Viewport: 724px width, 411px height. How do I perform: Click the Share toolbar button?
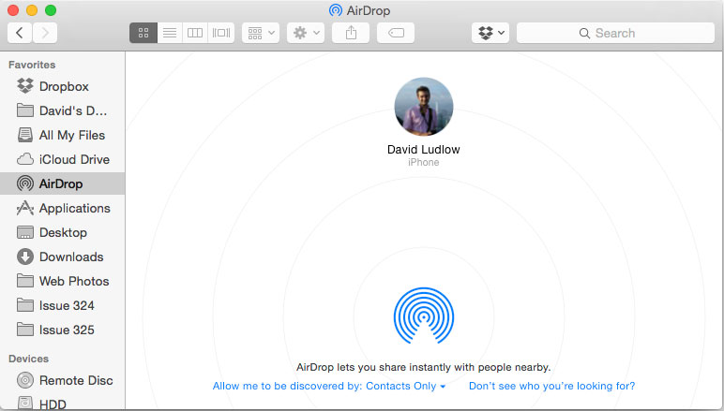coord(351,33)
